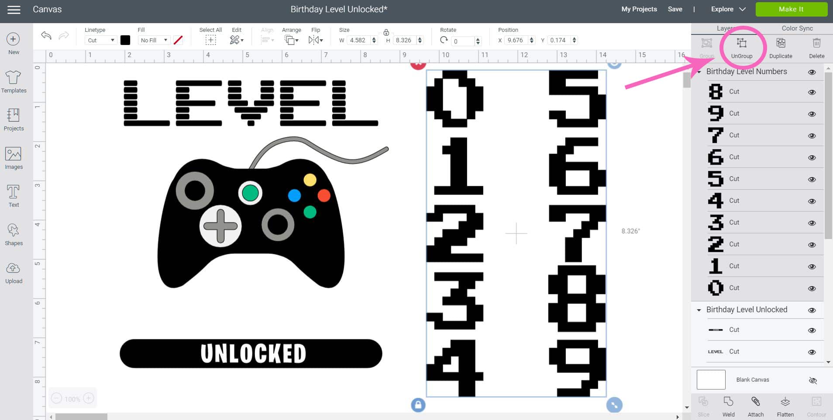
Task: Create a New project from sidebar
Action: click(13, 44)
